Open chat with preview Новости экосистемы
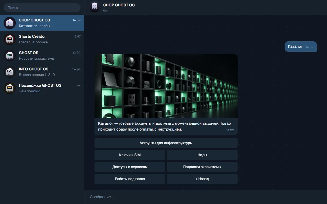The width and height of the screenshot is (327, 204). [x=42, y=56]
